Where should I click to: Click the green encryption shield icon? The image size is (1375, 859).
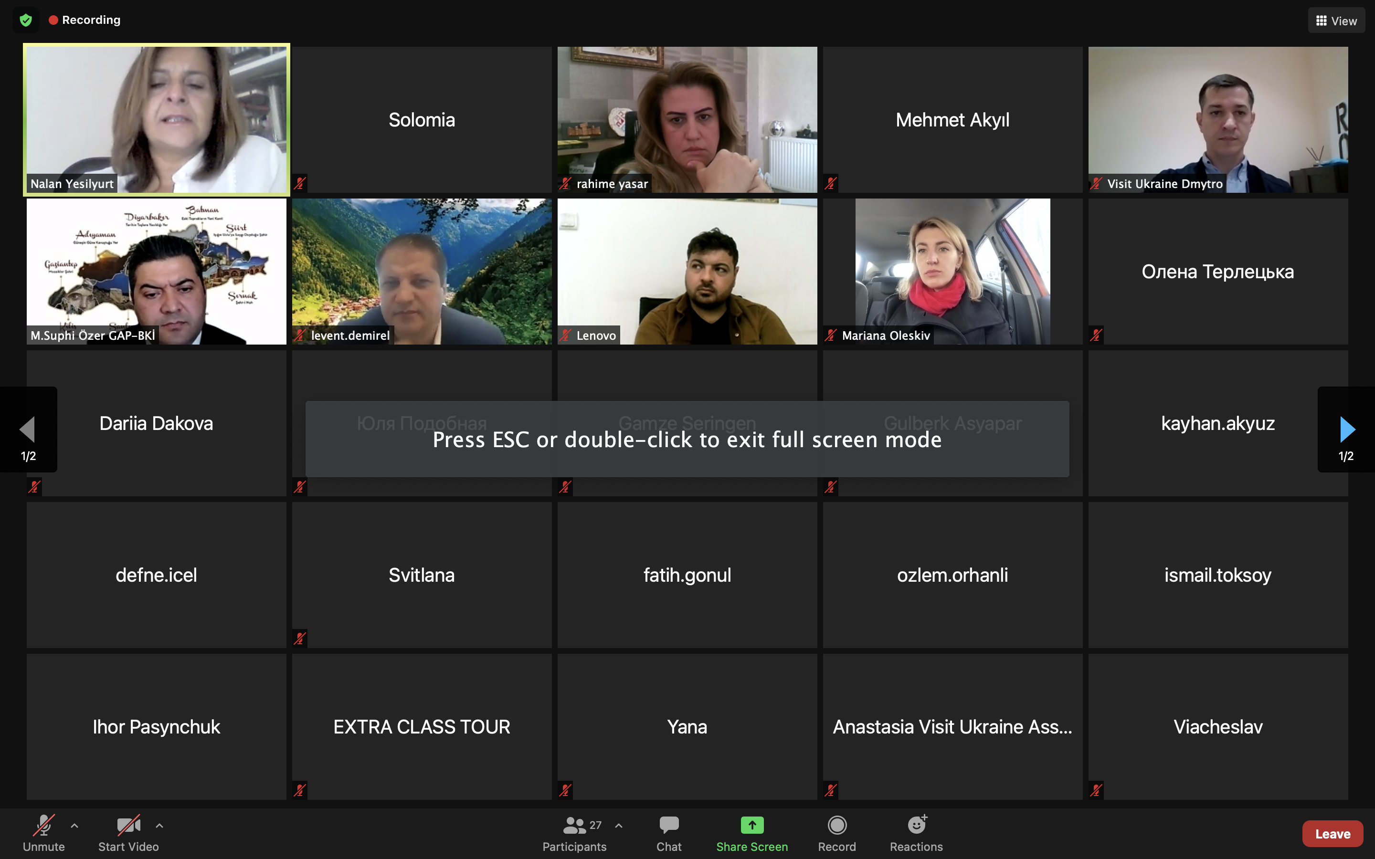point(26,21)
